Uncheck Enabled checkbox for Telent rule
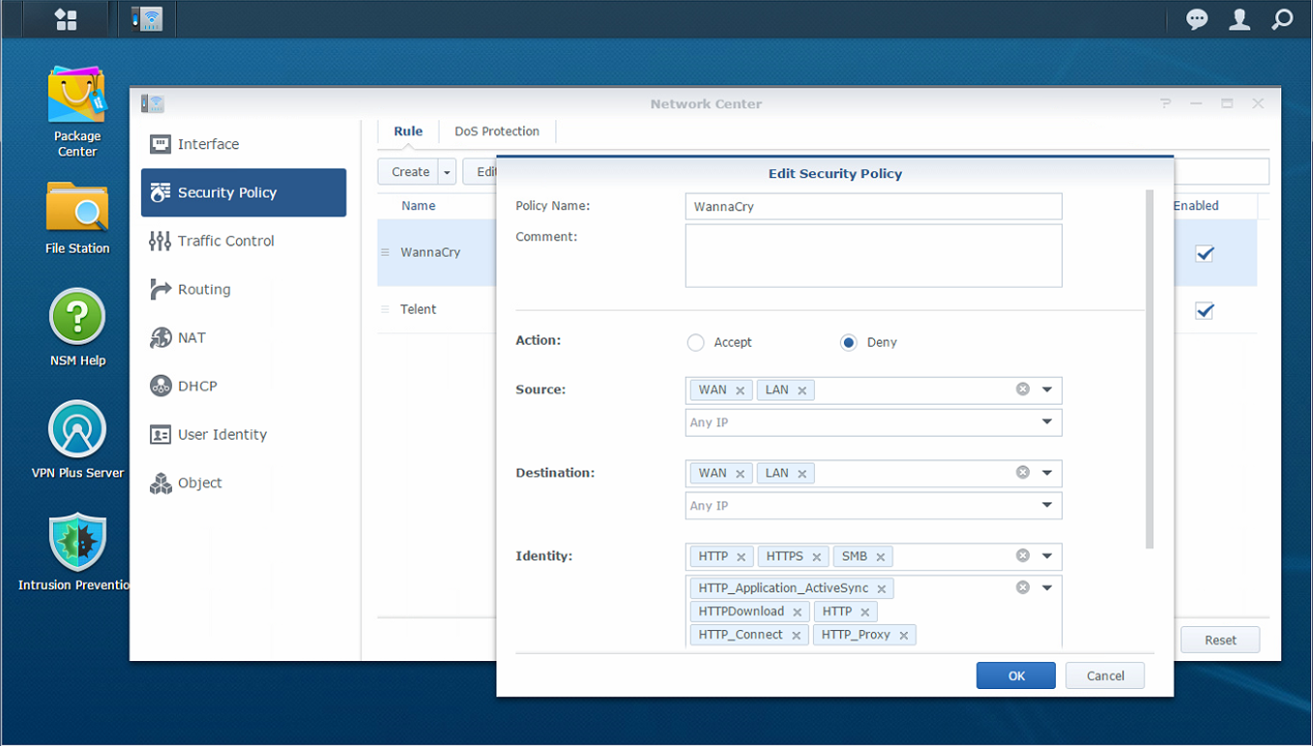 [x=1204, y=311]
